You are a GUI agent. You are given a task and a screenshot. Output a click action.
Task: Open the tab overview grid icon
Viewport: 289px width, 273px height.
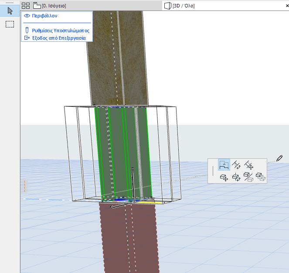coord(26,6)
